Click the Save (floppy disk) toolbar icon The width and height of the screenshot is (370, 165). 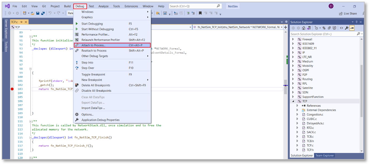coord(38,13)
